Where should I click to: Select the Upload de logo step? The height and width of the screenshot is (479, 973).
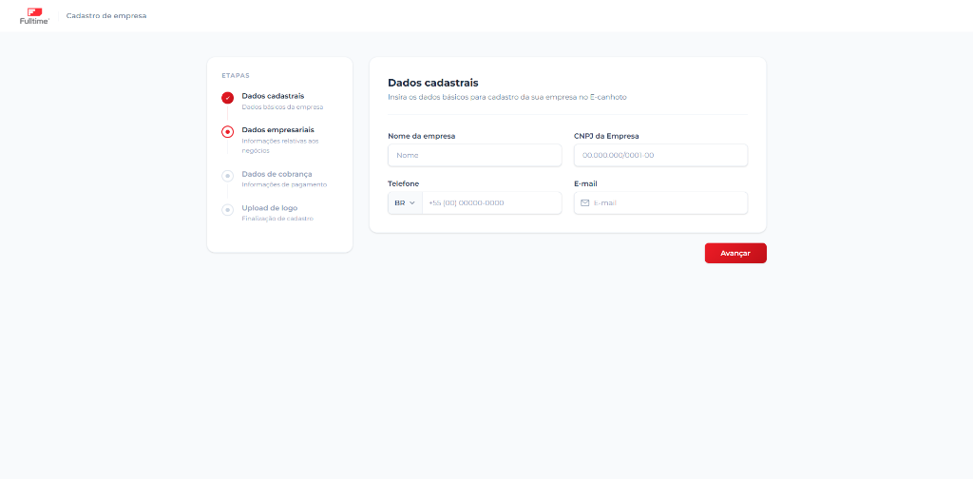[269, 208]
